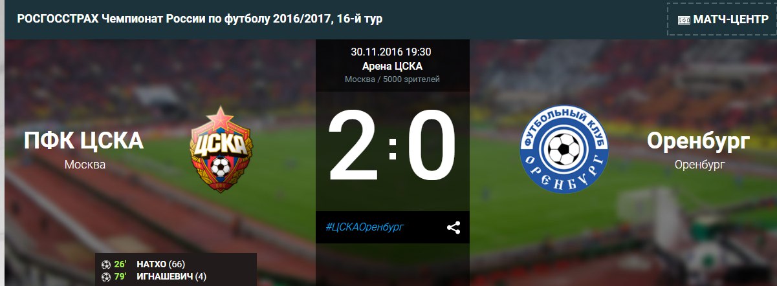This screenshot has height=286, width=777.
Task: Click the ПФК ЦСКА club crest
Action: pyautogui.click(x=221, y=150)
